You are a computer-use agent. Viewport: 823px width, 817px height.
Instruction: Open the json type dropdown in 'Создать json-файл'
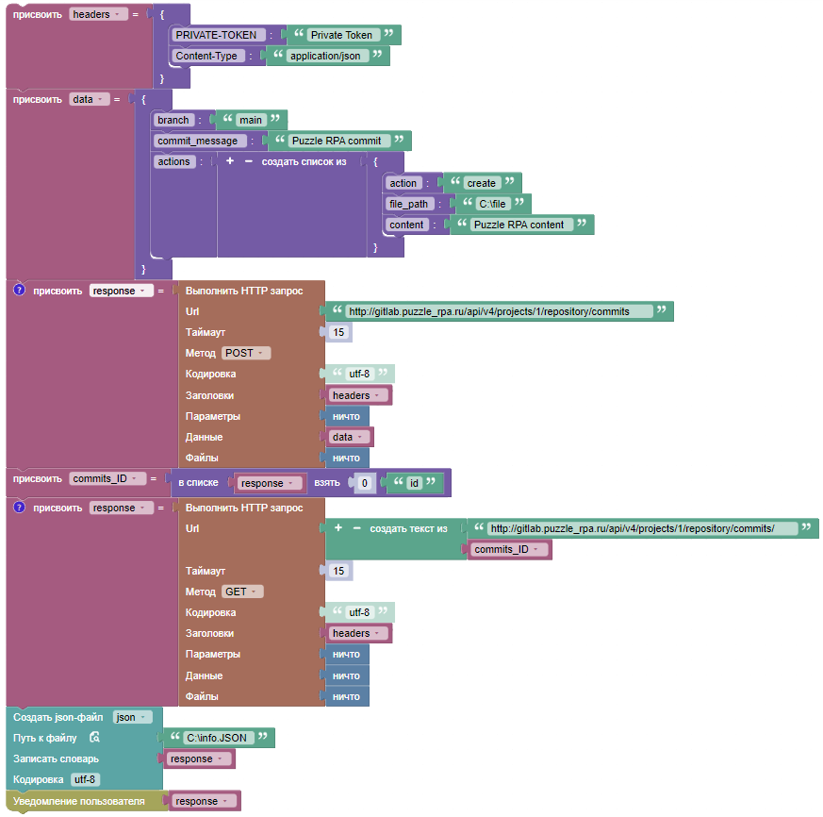point(132,717)
